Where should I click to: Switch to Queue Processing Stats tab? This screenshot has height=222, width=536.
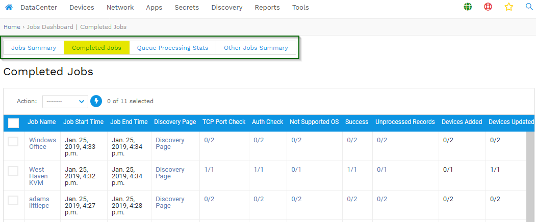[172, 48]
